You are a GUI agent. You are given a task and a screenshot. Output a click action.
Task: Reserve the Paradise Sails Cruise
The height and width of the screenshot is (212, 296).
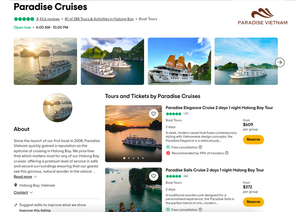coord(253,202)
